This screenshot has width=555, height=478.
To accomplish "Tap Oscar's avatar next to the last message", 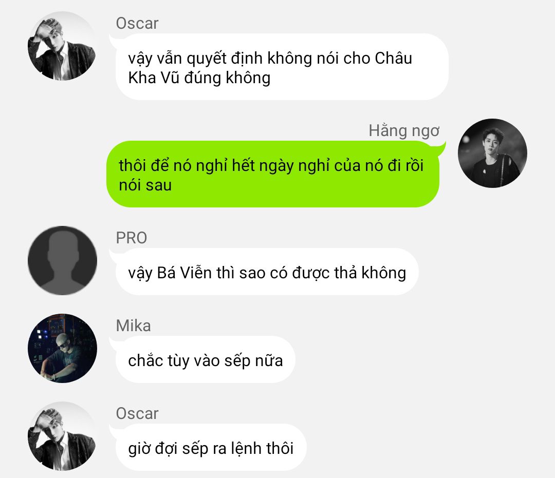I will point(62,436).
